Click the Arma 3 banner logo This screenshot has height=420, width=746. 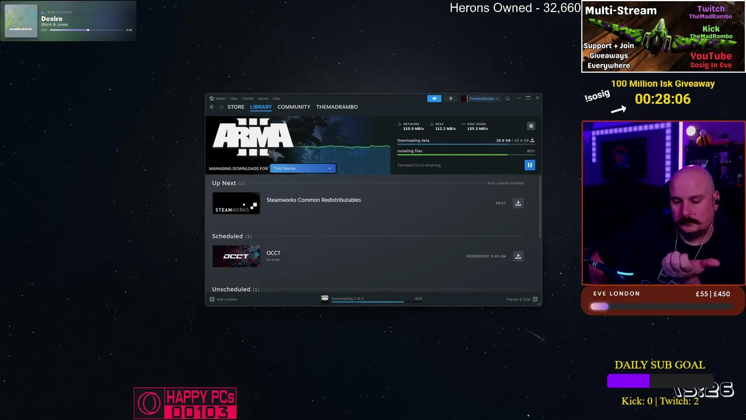253,137
